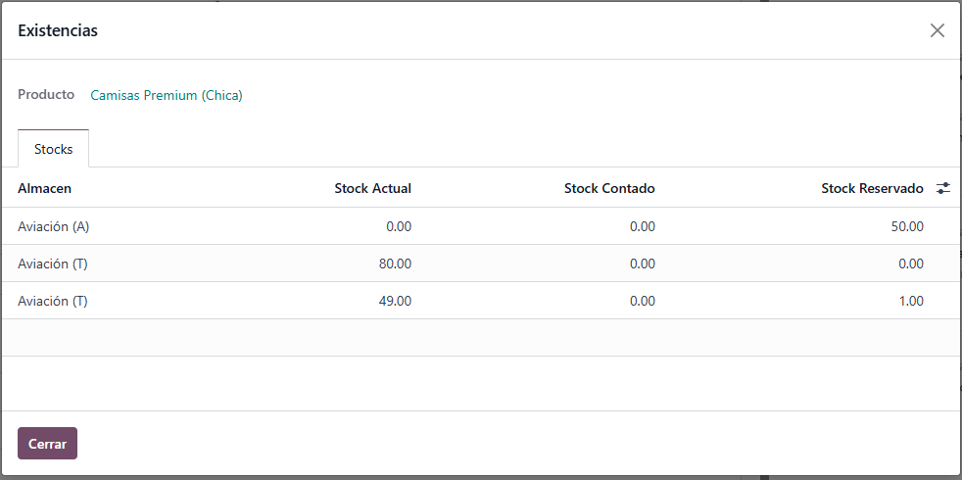Sort by the Stock Reservado column header
Screen dimensions: 962x480
pos(872,188)
